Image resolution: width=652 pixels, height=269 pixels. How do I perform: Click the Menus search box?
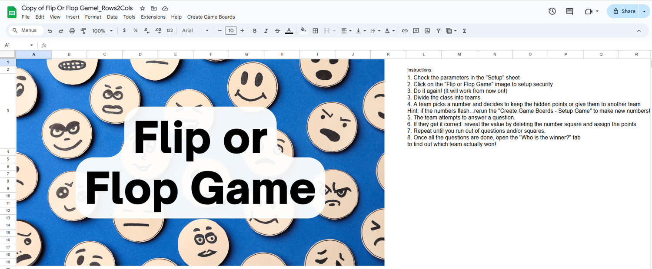(27, 30)
